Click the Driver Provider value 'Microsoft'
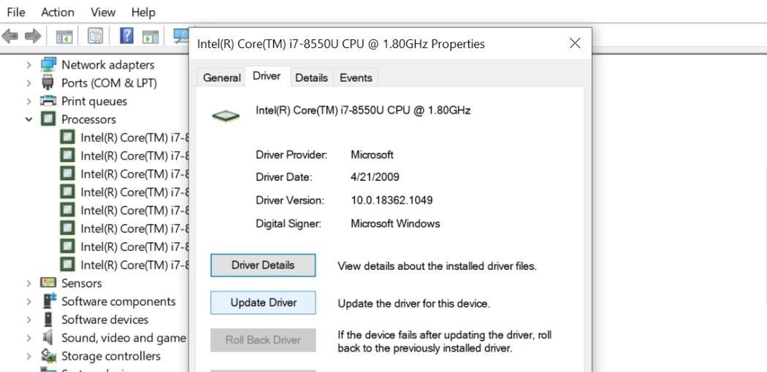 (x=372, y=155)
